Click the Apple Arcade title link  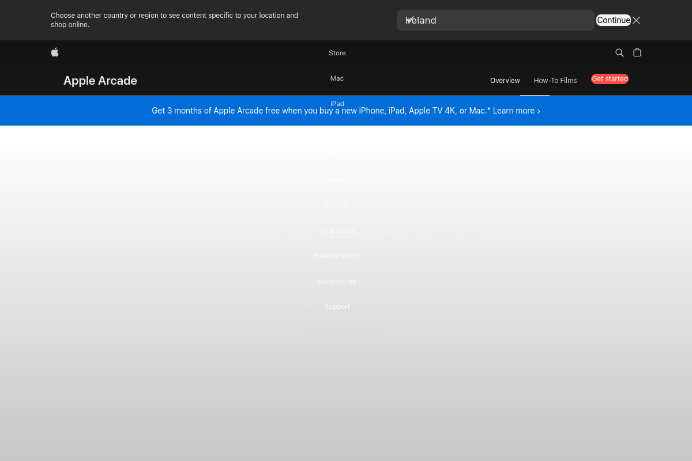[x=100, y=81]
